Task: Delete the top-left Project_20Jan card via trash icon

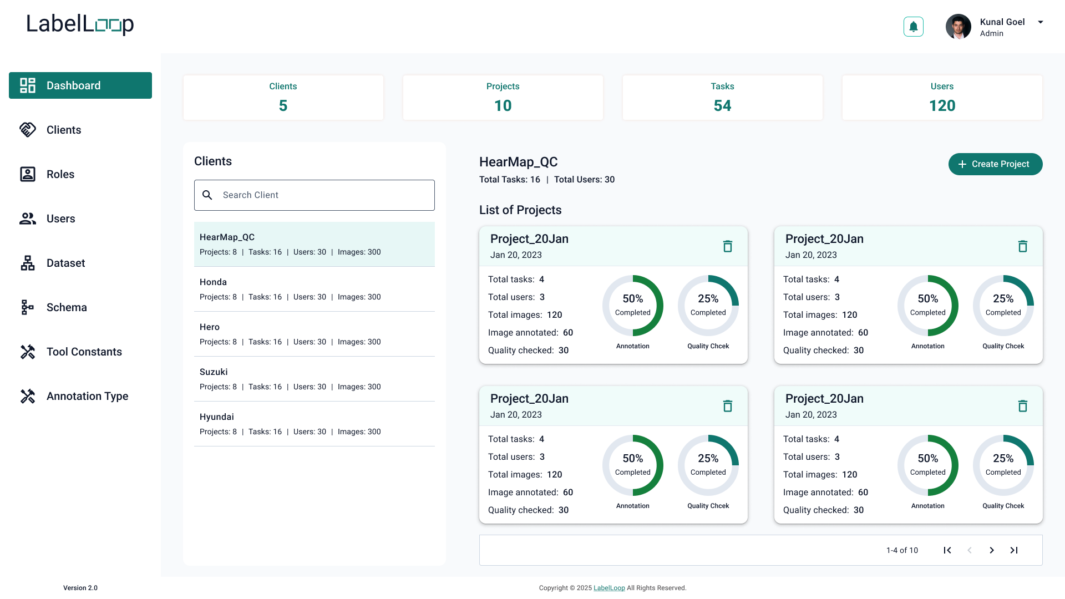Action: (x=728, y=246)
